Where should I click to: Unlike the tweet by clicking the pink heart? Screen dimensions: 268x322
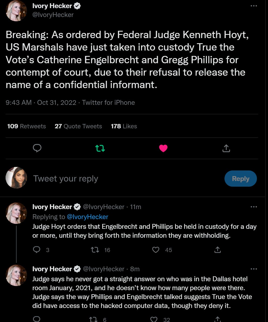coord(163,148)
